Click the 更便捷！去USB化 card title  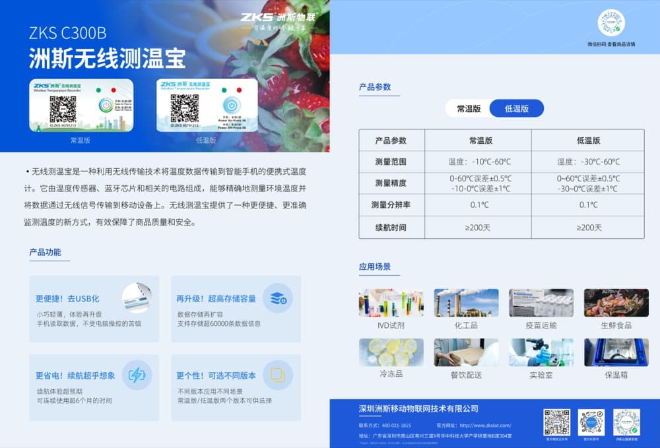[x=67, y=299]
